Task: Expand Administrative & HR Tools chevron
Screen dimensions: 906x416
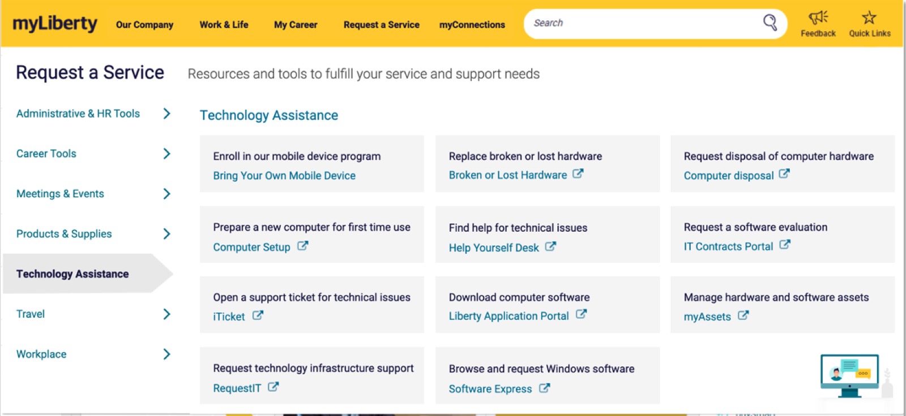Action: pyautogui.click(x=166, y=114)
